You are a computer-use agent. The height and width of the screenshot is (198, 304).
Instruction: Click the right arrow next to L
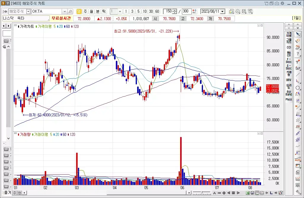[276, 193]
